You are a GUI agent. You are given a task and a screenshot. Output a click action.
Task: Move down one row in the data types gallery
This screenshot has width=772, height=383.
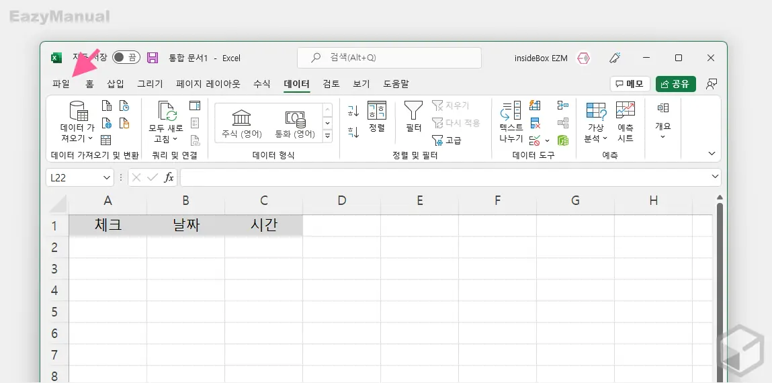[x=327, y=123]
